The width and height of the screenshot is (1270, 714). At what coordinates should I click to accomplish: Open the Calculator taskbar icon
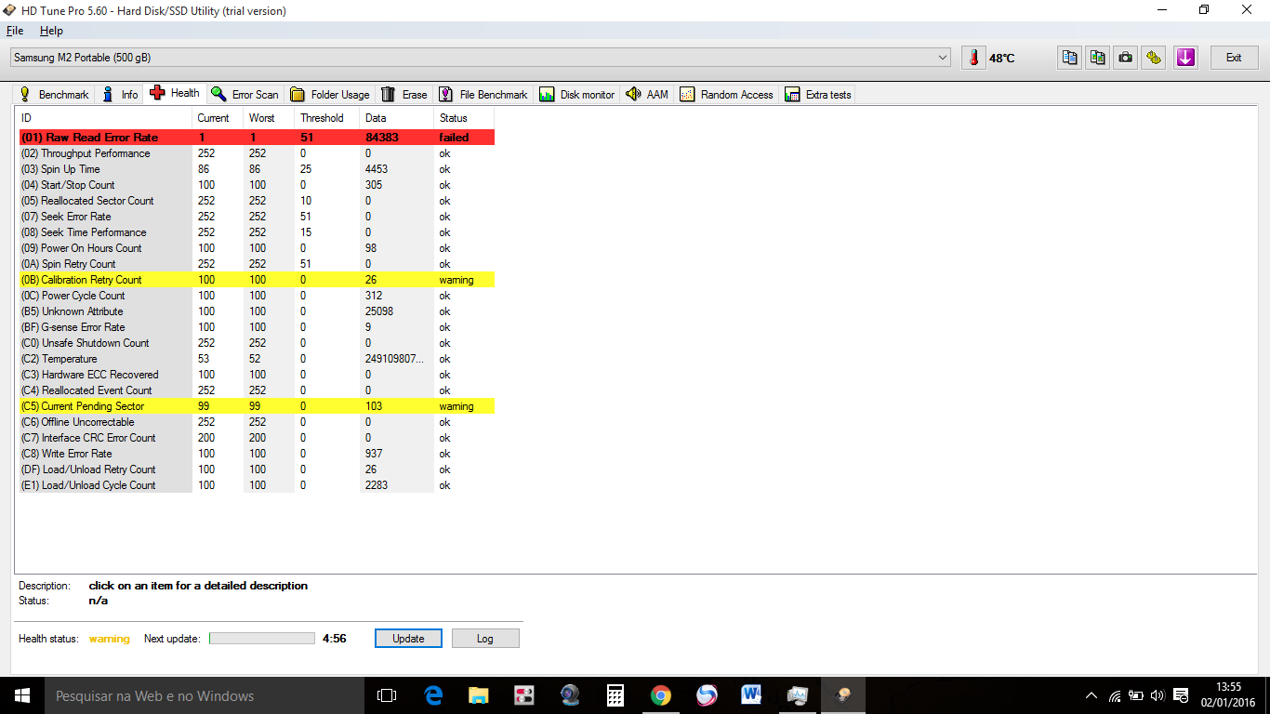click(x=615, y=695)
